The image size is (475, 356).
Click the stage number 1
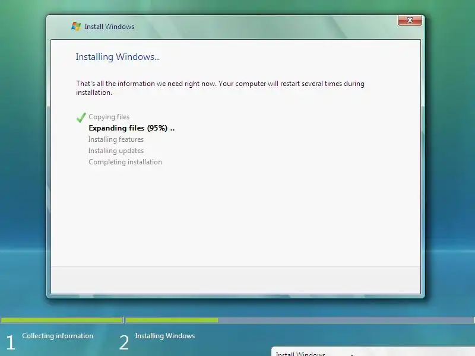click(x=10, y=342)
